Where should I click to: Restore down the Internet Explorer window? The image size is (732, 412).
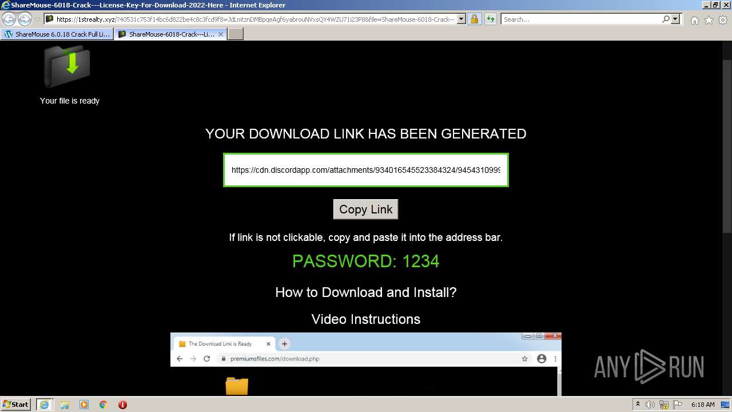pyautogui.click(x=715, y=5)
